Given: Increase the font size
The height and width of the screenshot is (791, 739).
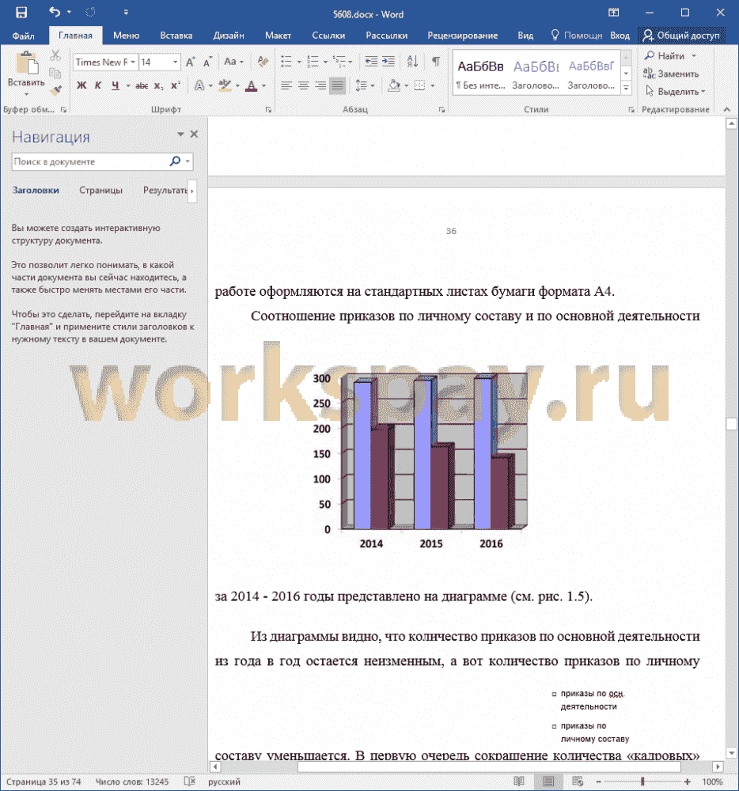Looking at the screenshot, I should point(190,62).
